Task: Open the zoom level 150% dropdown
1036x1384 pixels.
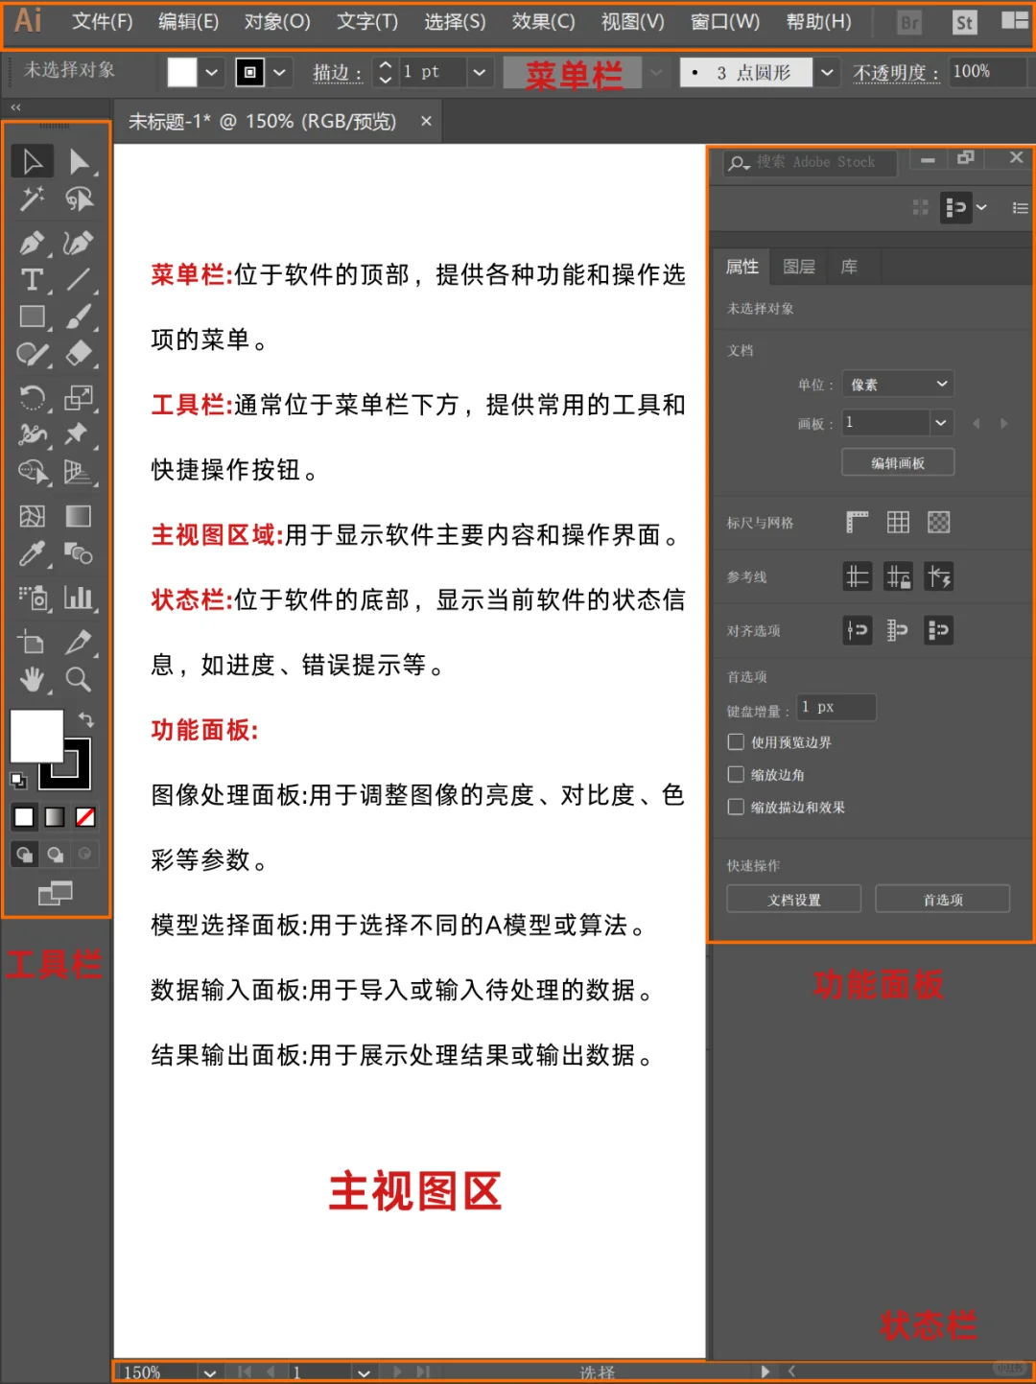Action: click(x=210, y=1372)
